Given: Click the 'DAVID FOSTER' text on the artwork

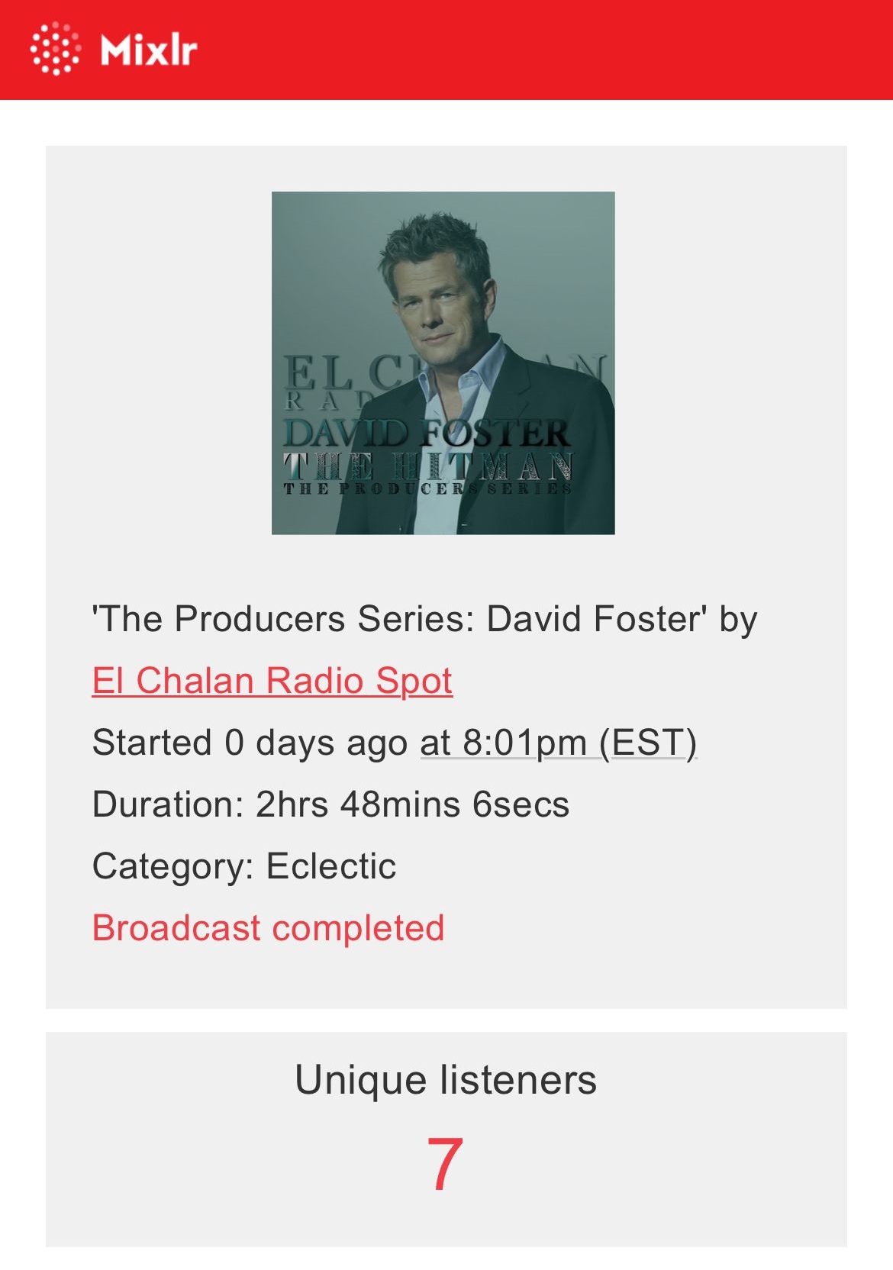Looking at the screenshot, I should [x=426, y=433].
